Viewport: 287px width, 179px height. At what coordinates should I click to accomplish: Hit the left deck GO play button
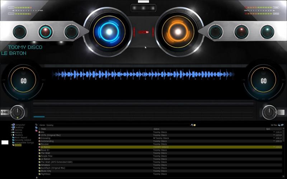23,80
